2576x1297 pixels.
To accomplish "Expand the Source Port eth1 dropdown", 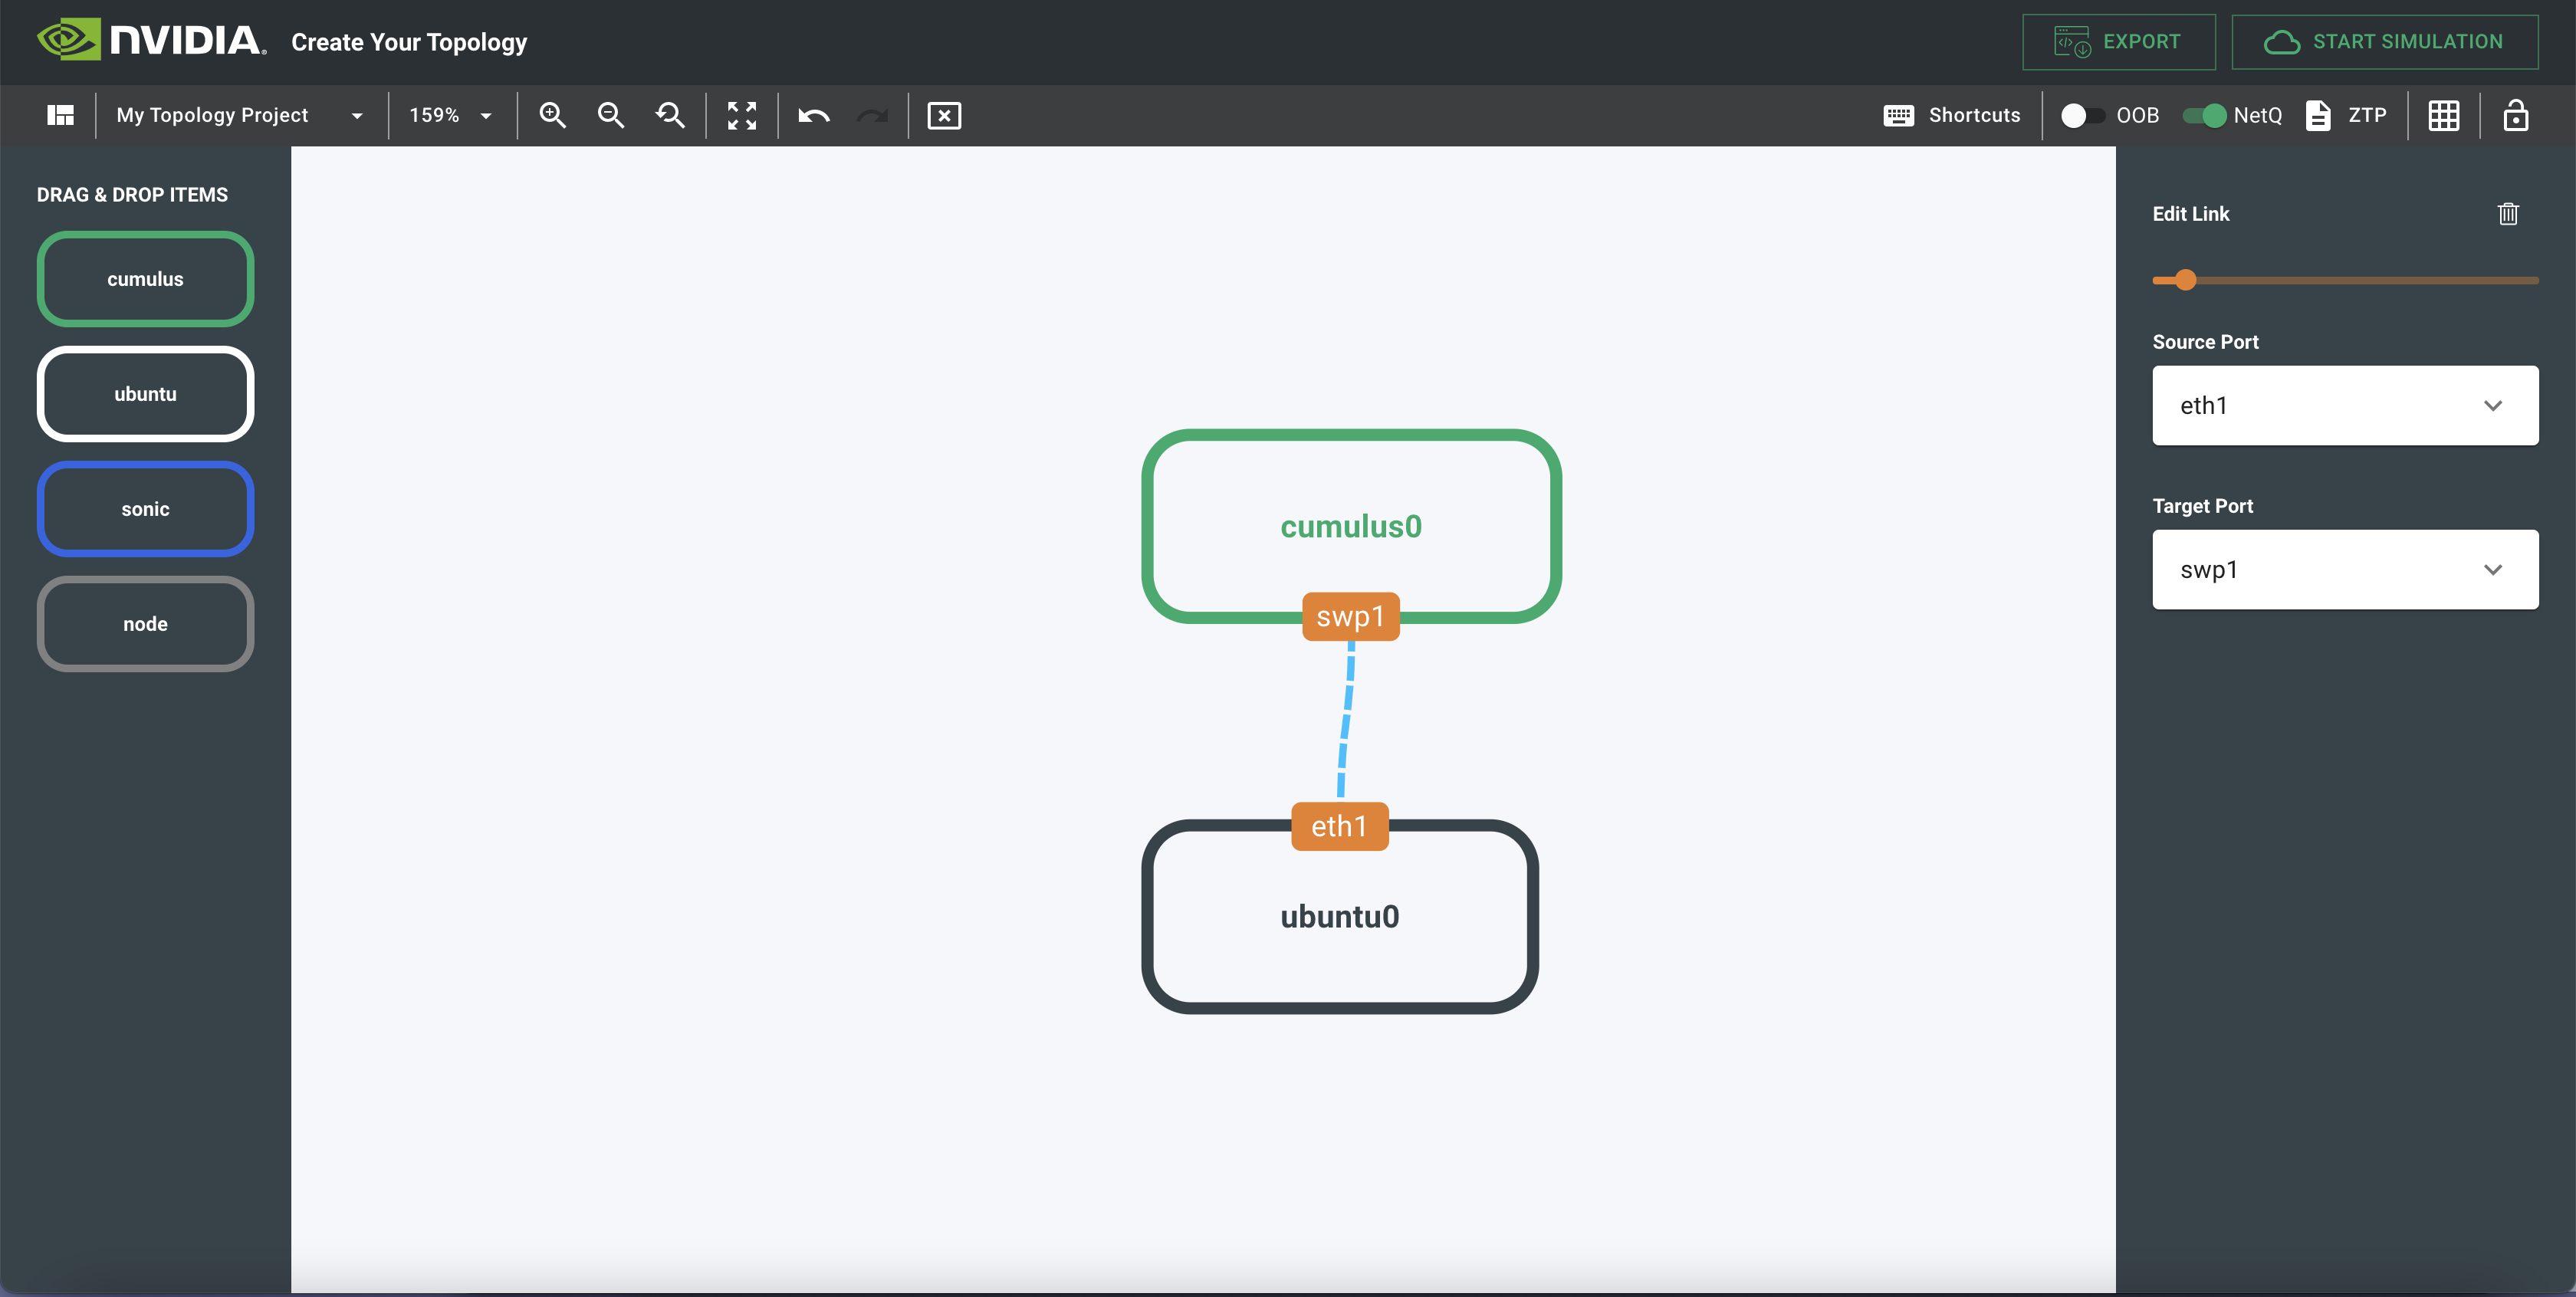I will [2344, 405].
